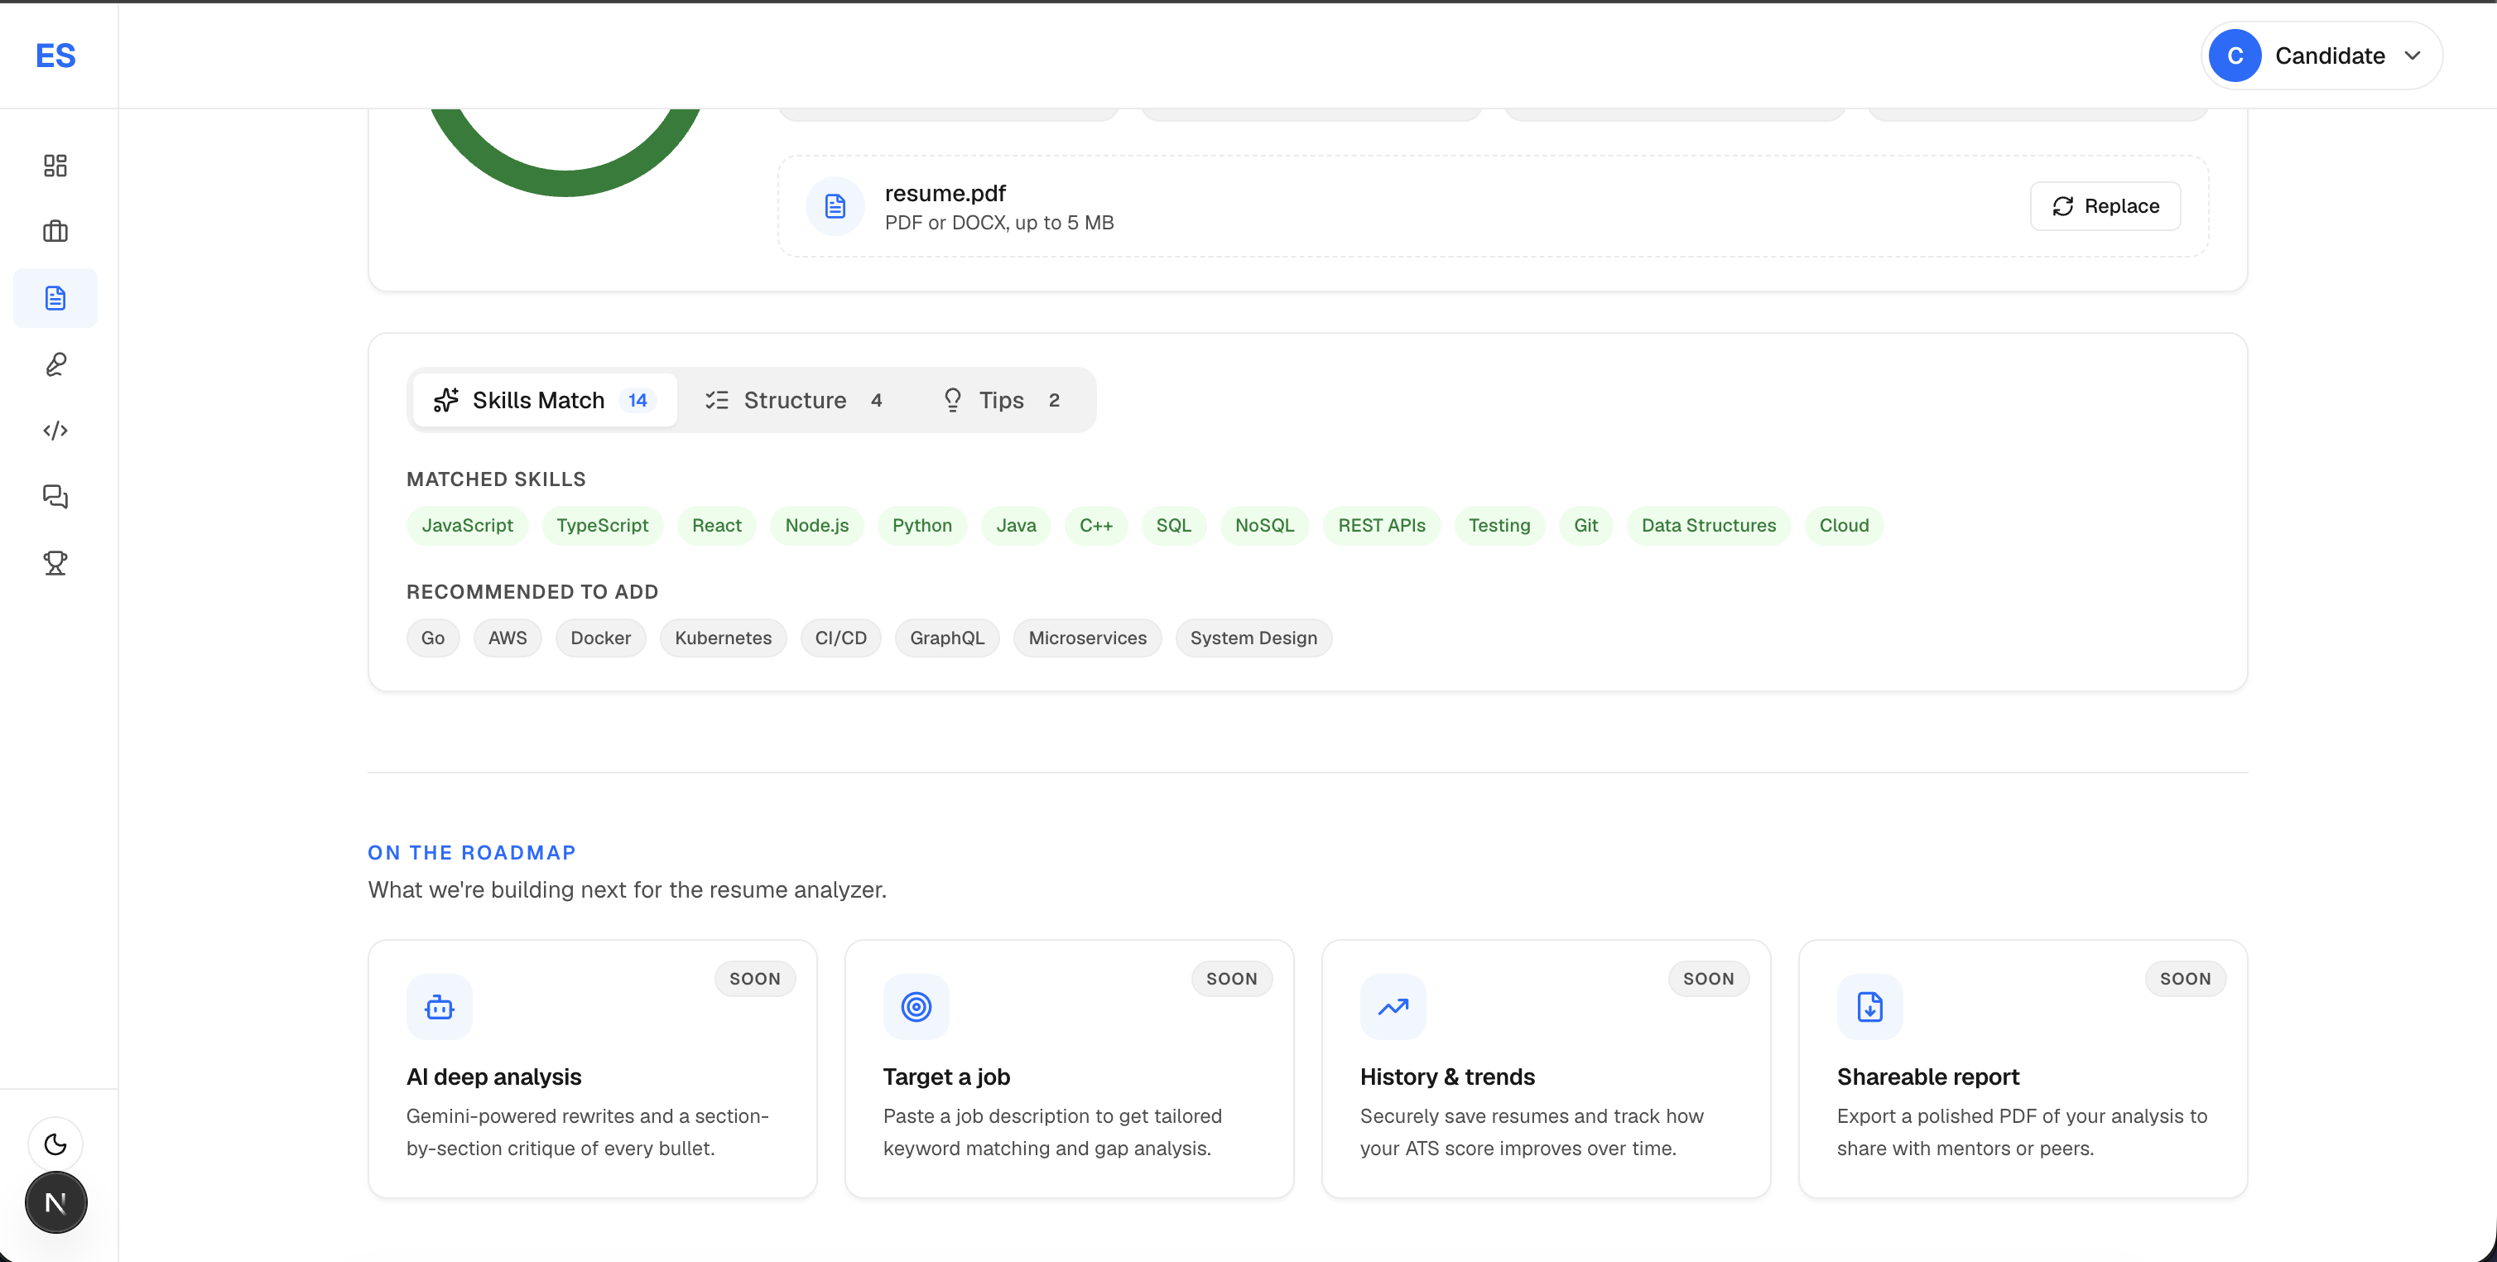Click the Git skill chip
The height and width of the screenshot is (1262, 2497).
[1585, 525]
